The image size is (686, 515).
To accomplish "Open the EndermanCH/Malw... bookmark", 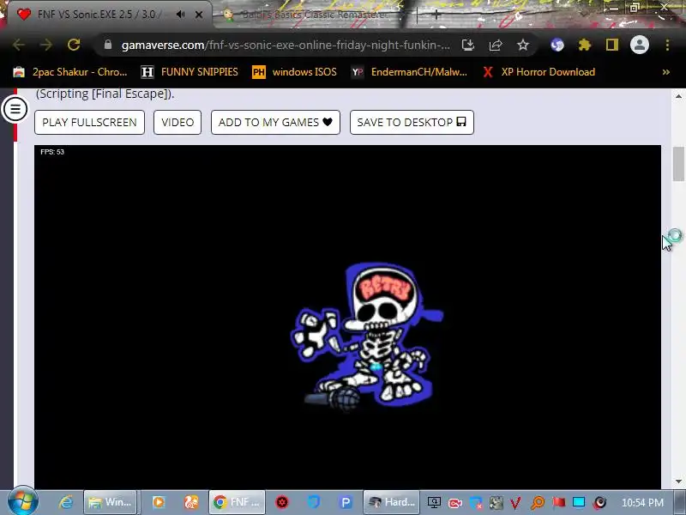I will (409, 72).
